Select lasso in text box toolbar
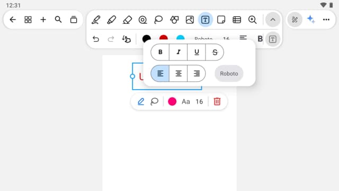Viewport: 339px width, 191px height. pos(154,101)
